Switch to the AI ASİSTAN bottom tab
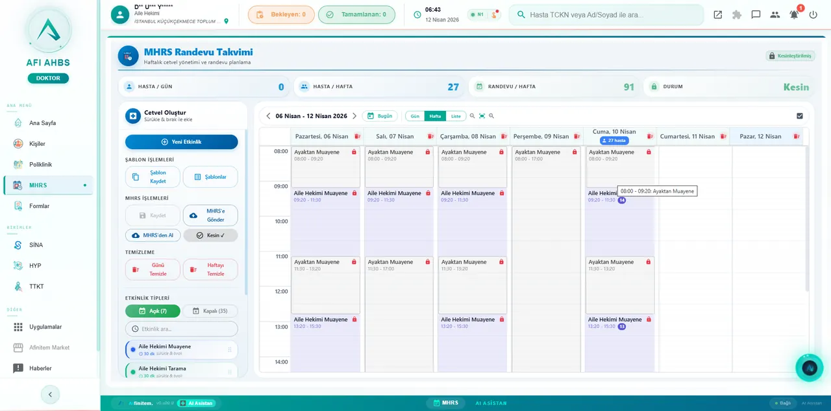This screenshot has height=411, width=831. coord(491,403)
